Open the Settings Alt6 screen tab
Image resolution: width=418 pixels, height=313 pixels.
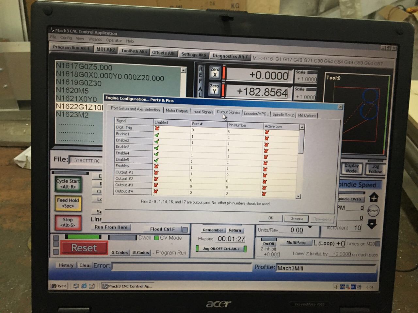point(194,54)
